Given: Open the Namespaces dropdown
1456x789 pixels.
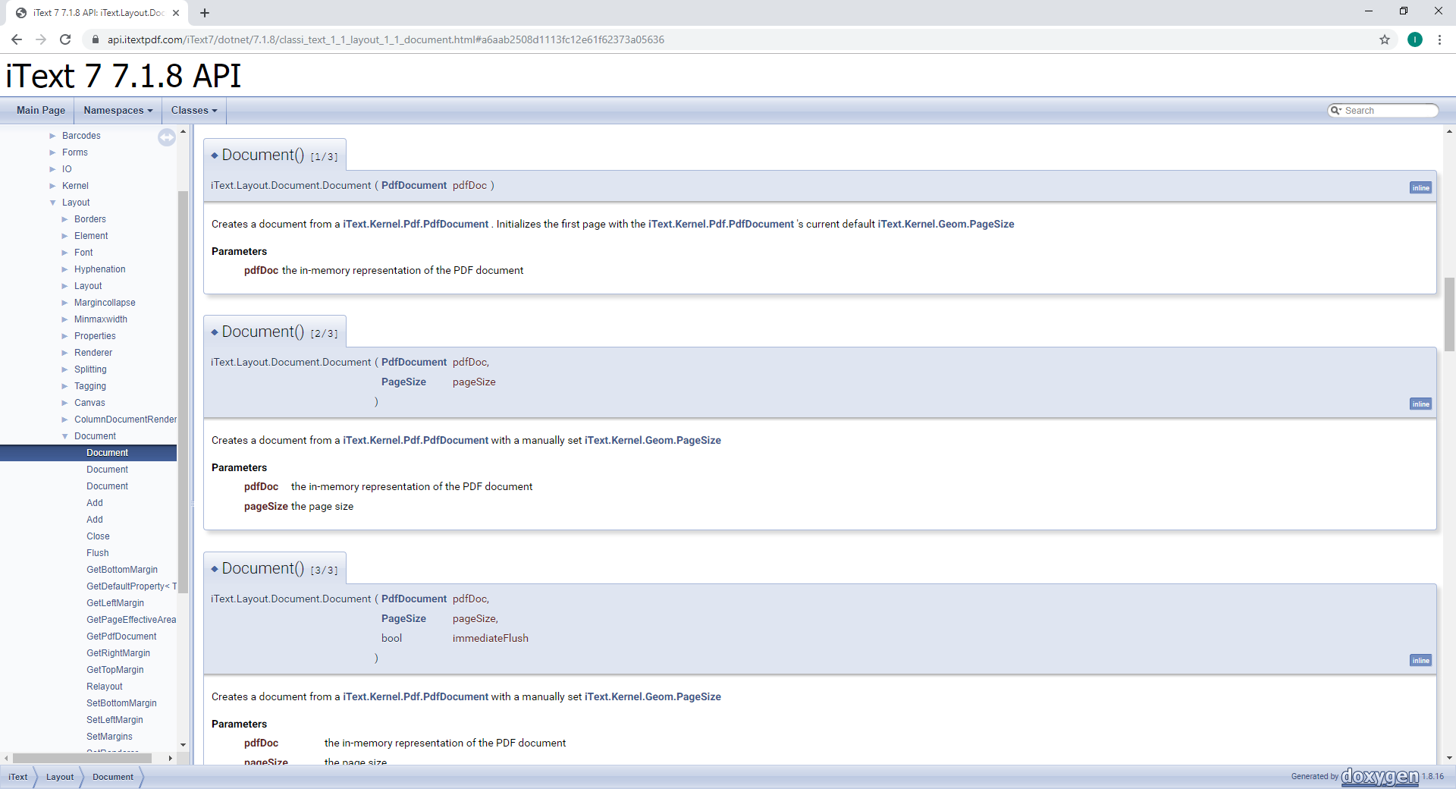Looking at the screenshot, I should [116, 110].
